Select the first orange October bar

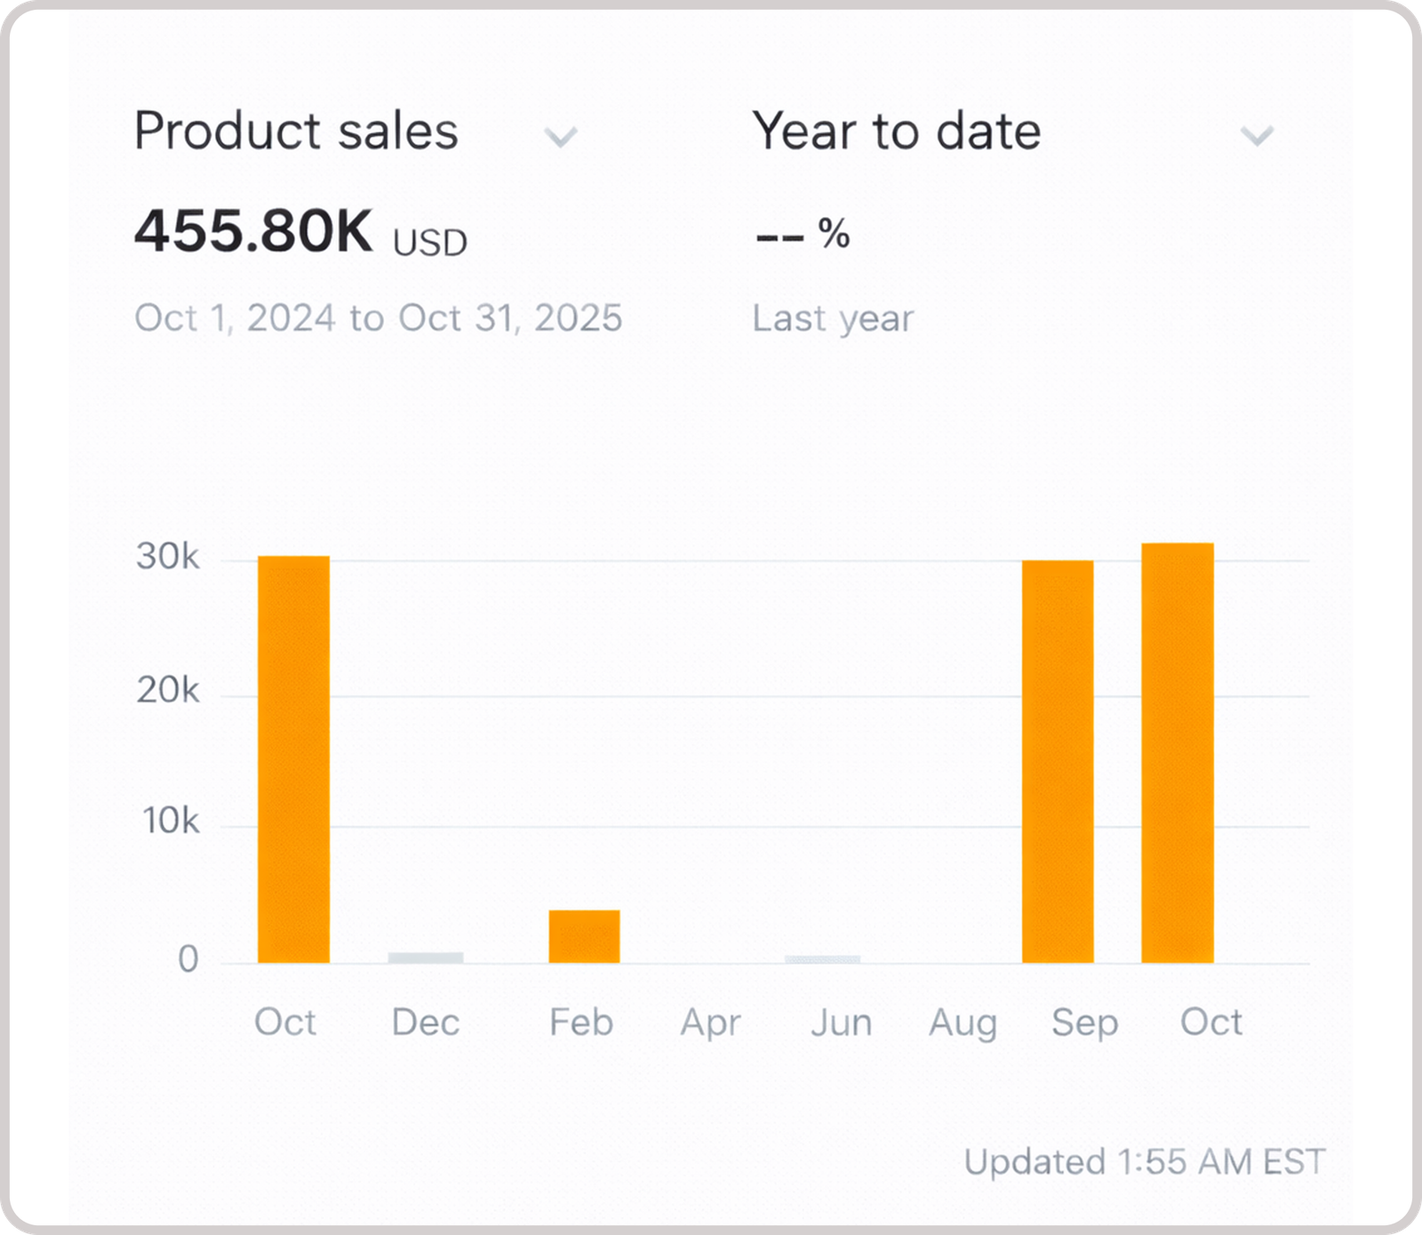pos(293,758)
